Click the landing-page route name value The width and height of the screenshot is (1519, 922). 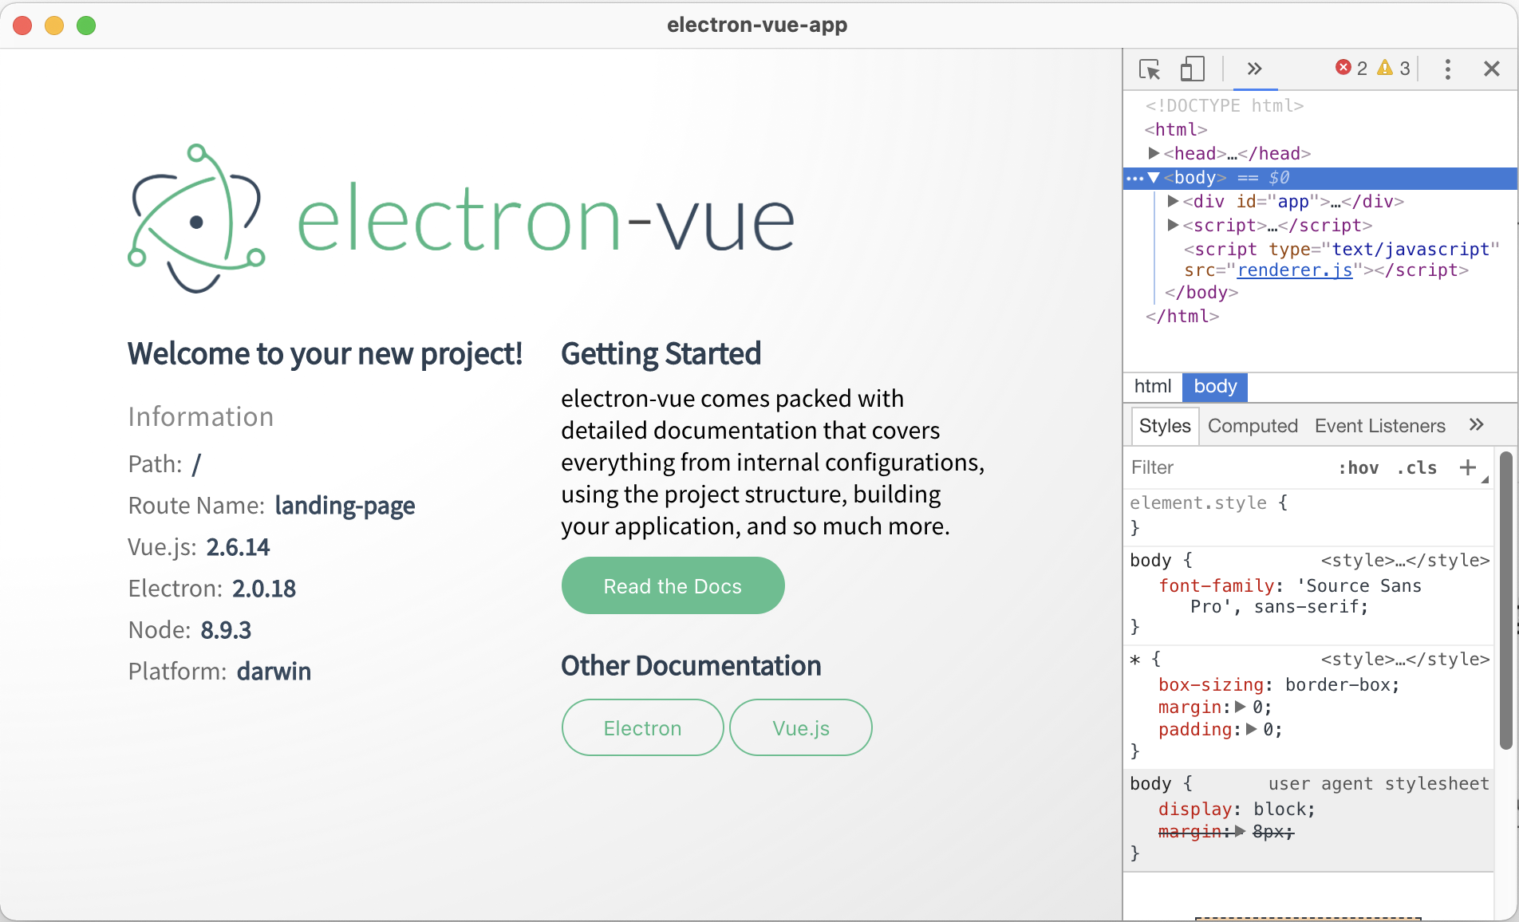345,506
